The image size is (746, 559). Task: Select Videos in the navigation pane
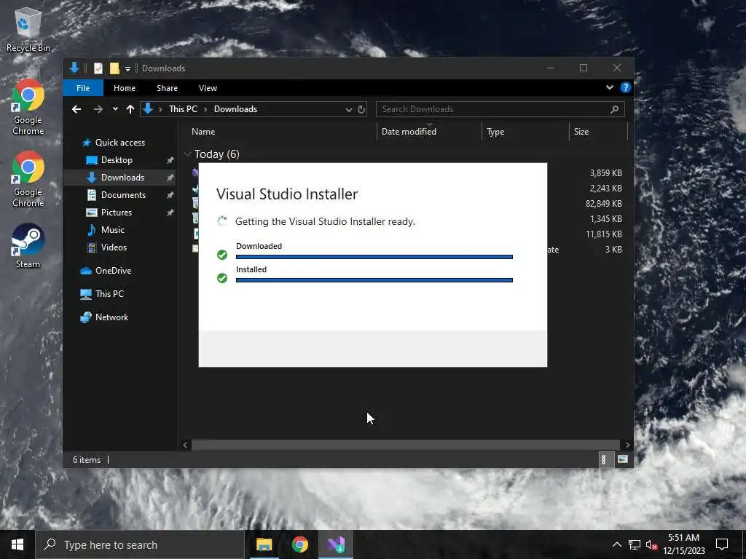click(114, 247)
